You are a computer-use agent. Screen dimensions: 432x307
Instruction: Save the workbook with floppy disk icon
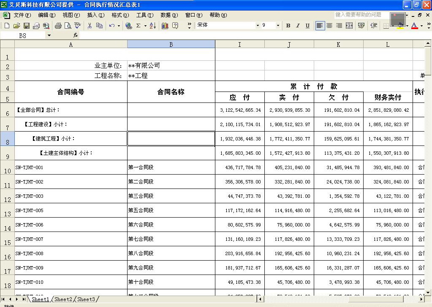[27, 26]
